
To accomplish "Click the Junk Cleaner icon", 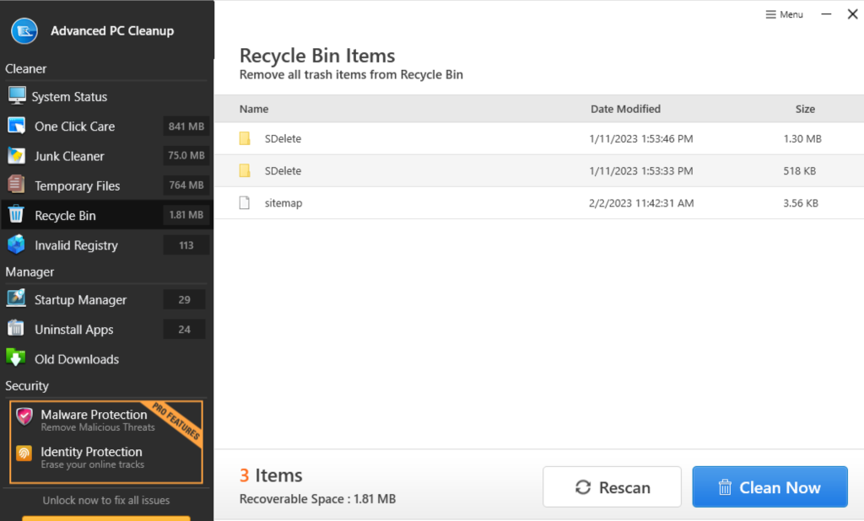I will 17,156.
